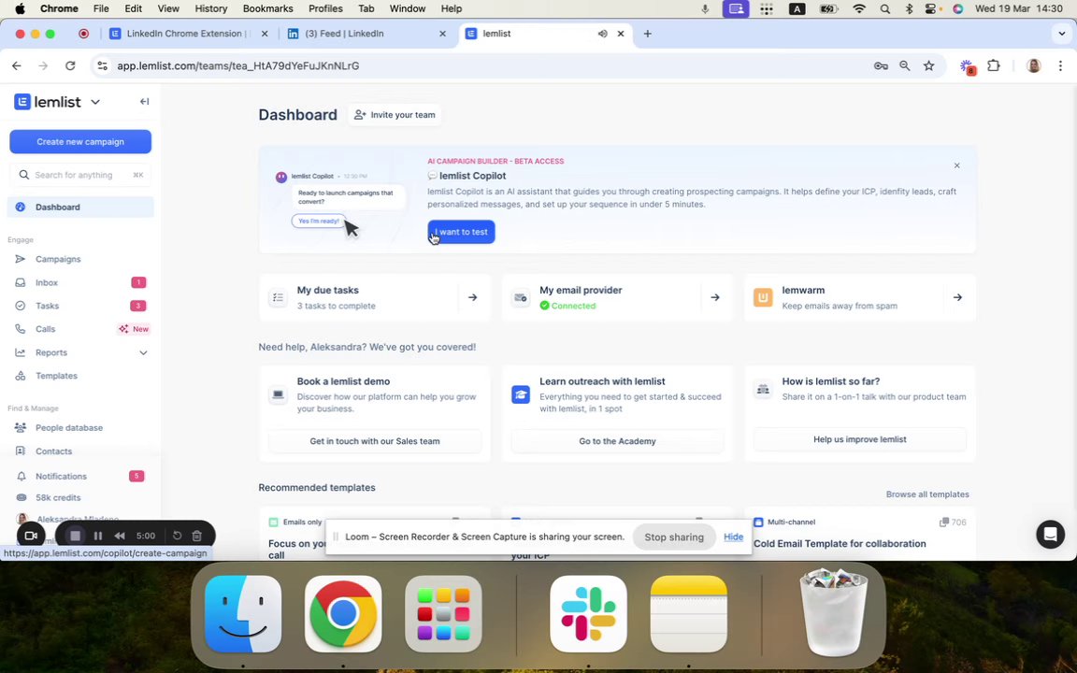
Task: Click Get in touch with our Sales team
Action: [374, 441]
